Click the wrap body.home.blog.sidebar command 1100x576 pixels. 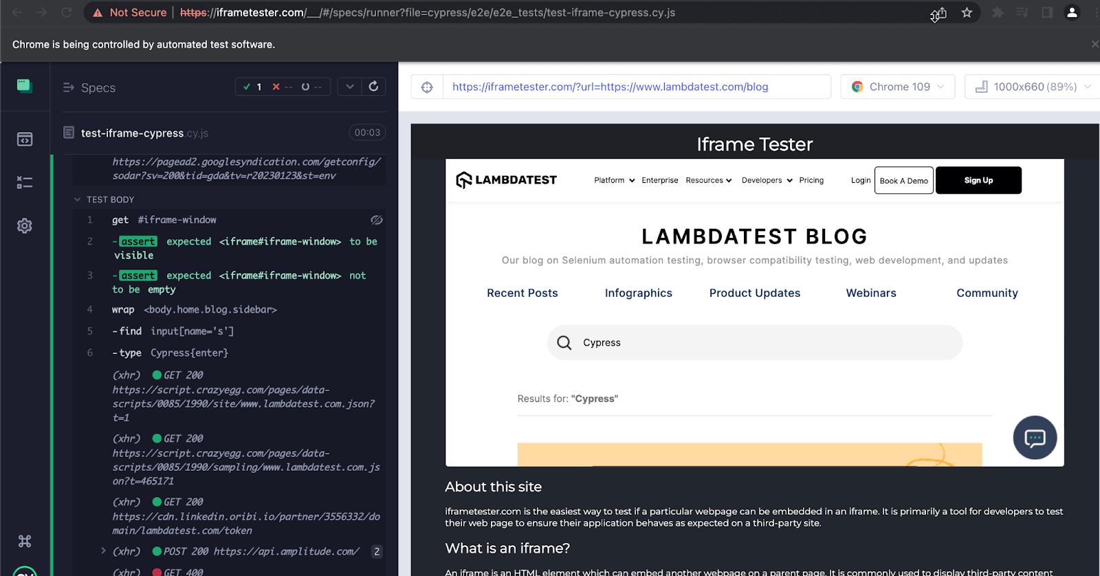229,309
